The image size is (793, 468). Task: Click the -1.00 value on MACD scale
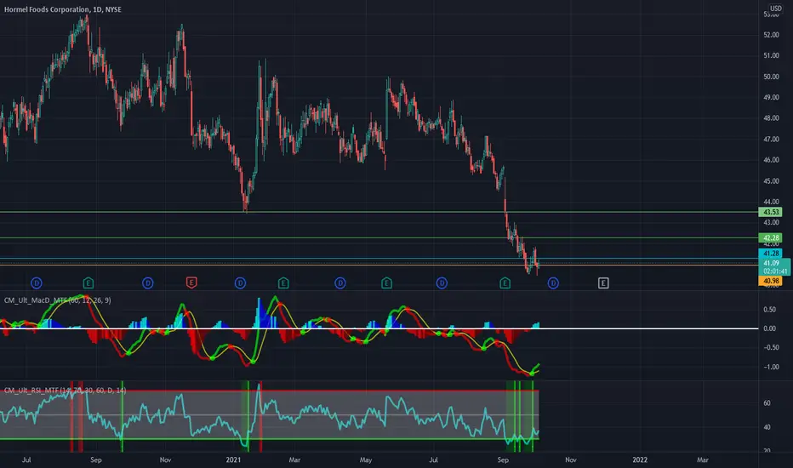click(x=771, y=367)
